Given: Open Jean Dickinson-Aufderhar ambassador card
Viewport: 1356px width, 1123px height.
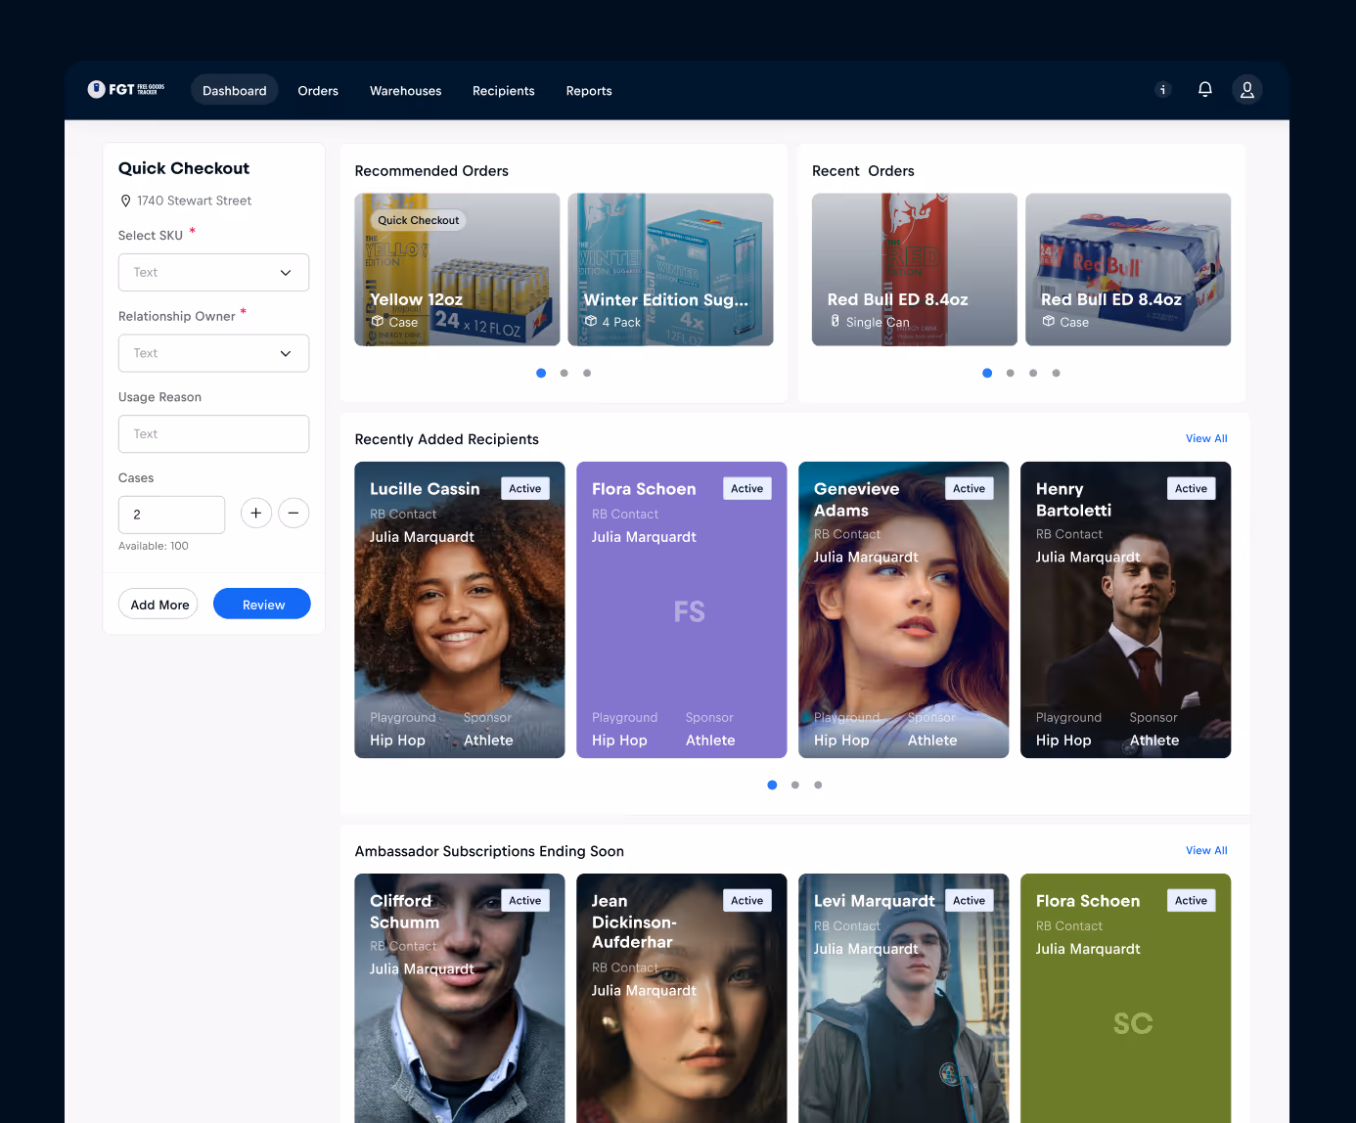Looking at the screenshot, I should click(x=682, y=999).
